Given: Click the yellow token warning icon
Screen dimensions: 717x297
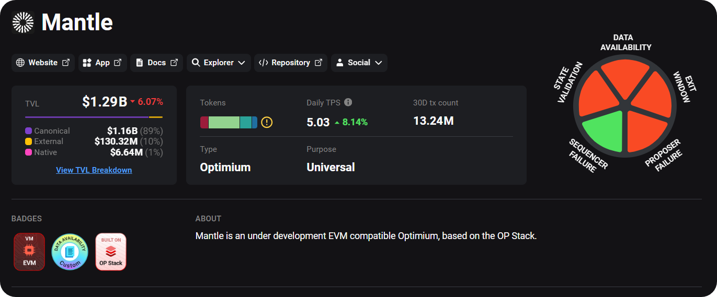Looking at the screenshot, I should [x=267, y=123].
